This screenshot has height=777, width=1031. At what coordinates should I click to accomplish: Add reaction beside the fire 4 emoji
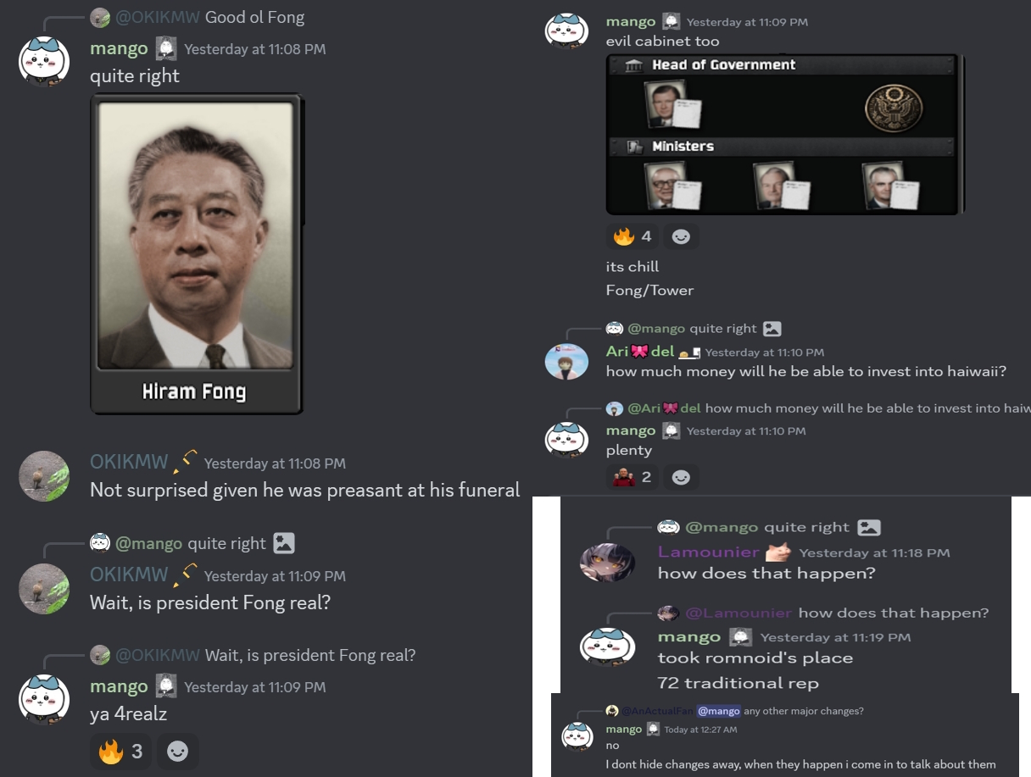point(680,237)
